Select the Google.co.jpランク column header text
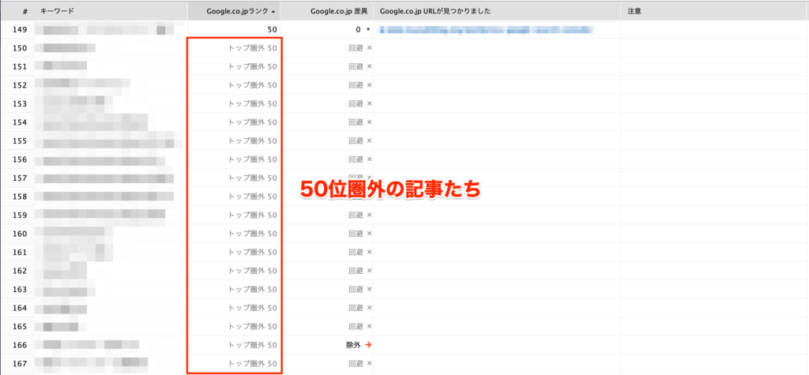Screen dimensions: 809x375 (237, 11)
